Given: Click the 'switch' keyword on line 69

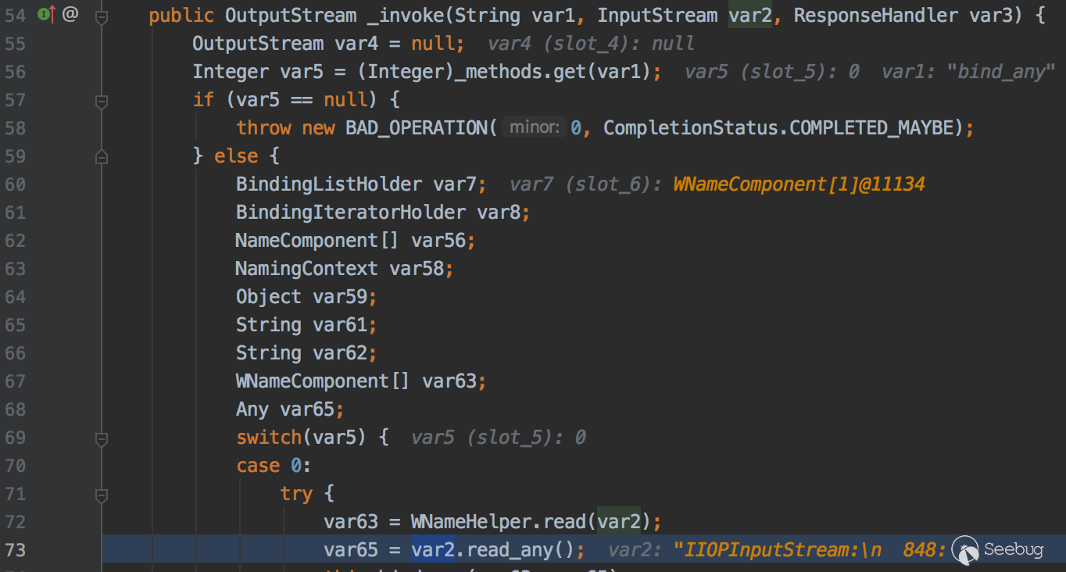Looking at the screenshot, I should [x=270, y=437].
